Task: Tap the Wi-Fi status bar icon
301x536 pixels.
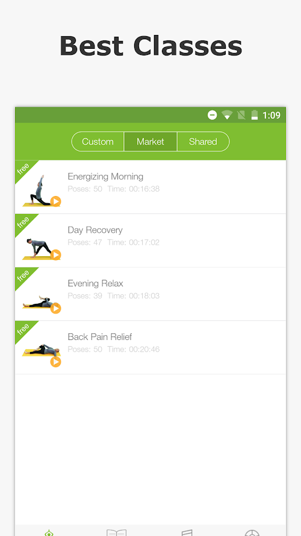Action: (x=227, y=115)
